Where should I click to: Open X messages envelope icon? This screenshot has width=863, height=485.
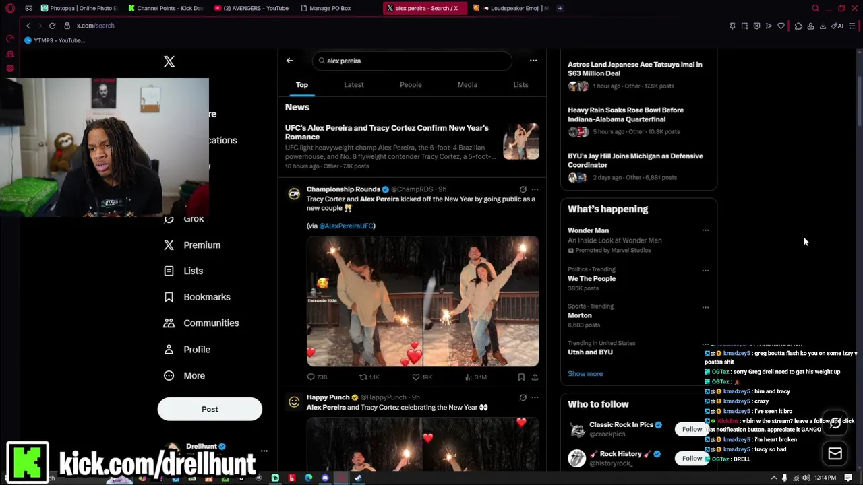tap(835, 453)
